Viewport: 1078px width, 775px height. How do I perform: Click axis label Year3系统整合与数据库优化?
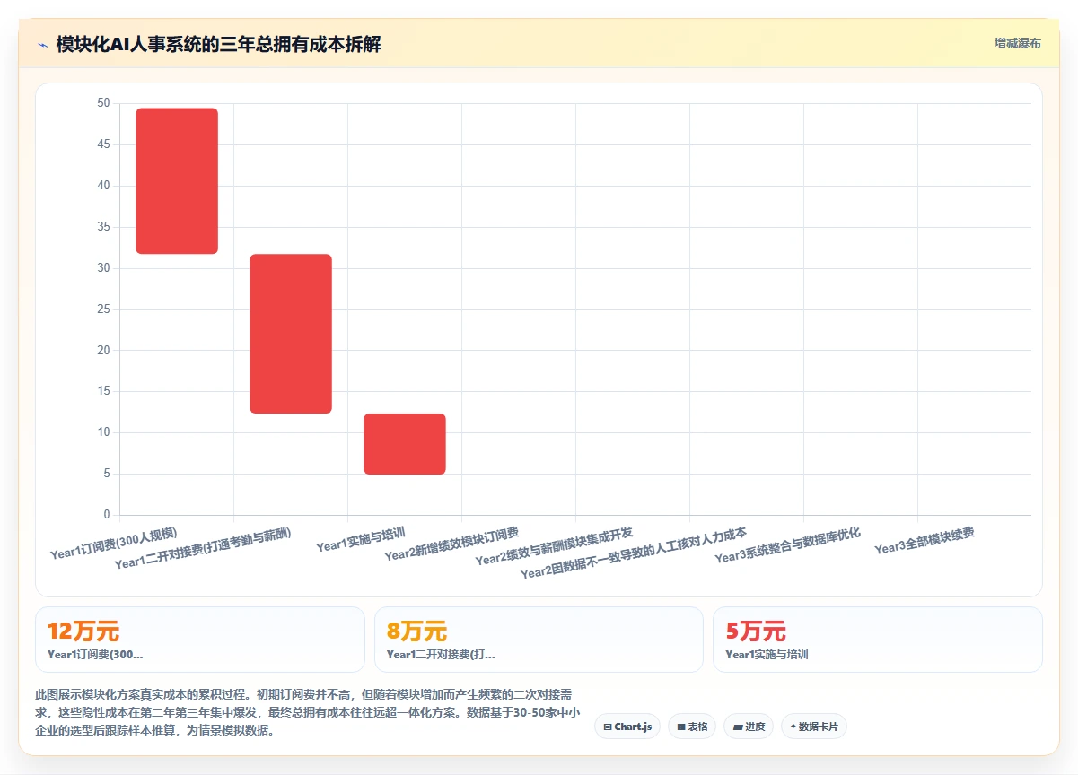coord(787,545)
